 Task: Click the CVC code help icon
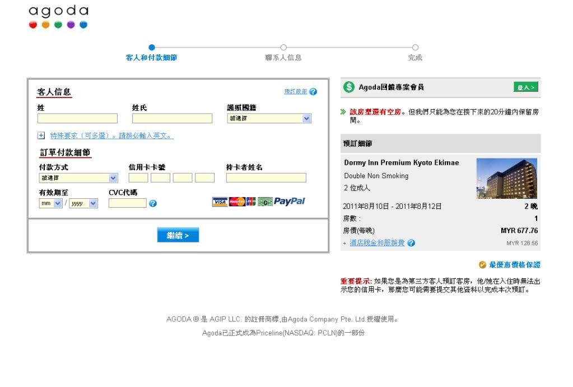tap(153, 203)
